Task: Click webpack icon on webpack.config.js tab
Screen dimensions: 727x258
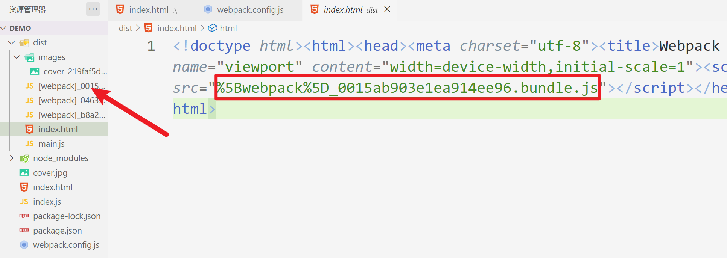Action: pos(208,9)
